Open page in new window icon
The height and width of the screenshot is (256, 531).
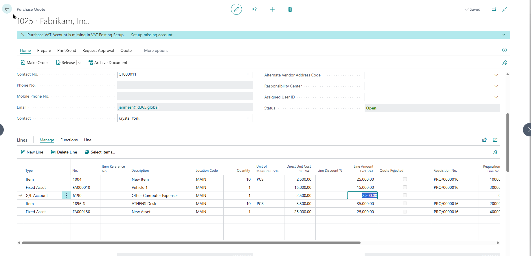click(494, 9)
